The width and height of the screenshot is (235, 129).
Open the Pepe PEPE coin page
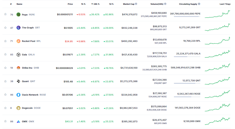[28, 14]
